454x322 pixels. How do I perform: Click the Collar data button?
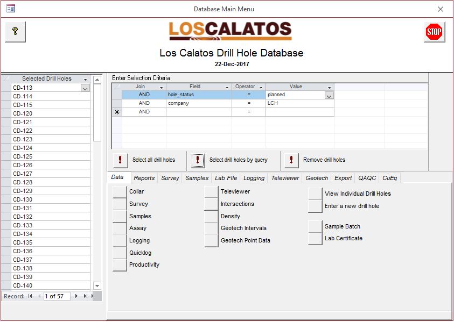pos(120,191)
